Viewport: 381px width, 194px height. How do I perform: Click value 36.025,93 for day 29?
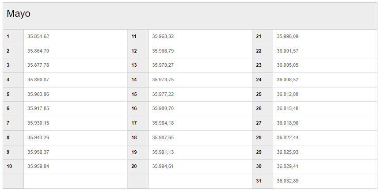tap(287, 152)
